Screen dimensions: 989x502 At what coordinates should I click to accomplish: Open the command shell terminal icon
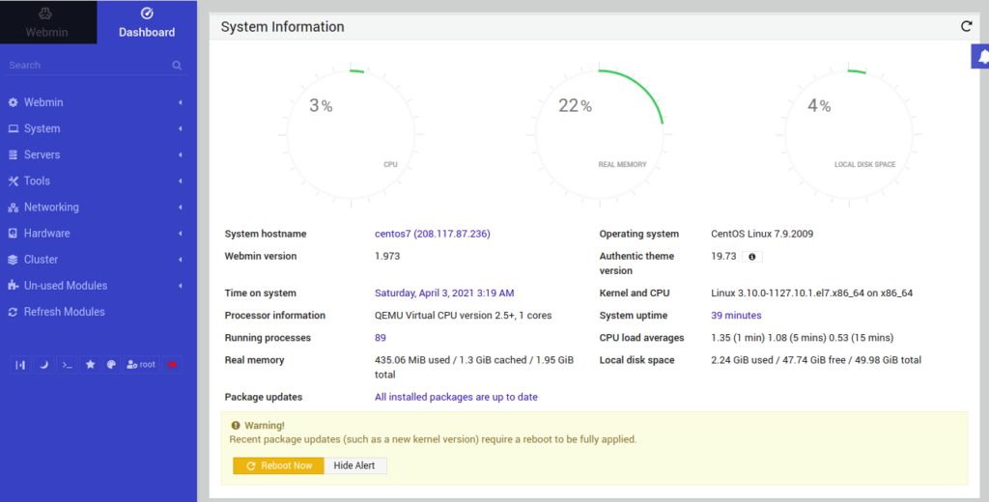coord(67,365)
